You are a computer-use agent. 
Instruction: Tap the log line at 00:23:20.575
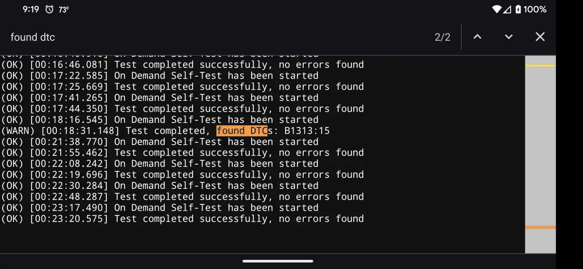182,219
